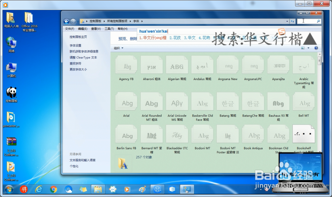Open the Start menu button

pos(9,189)
